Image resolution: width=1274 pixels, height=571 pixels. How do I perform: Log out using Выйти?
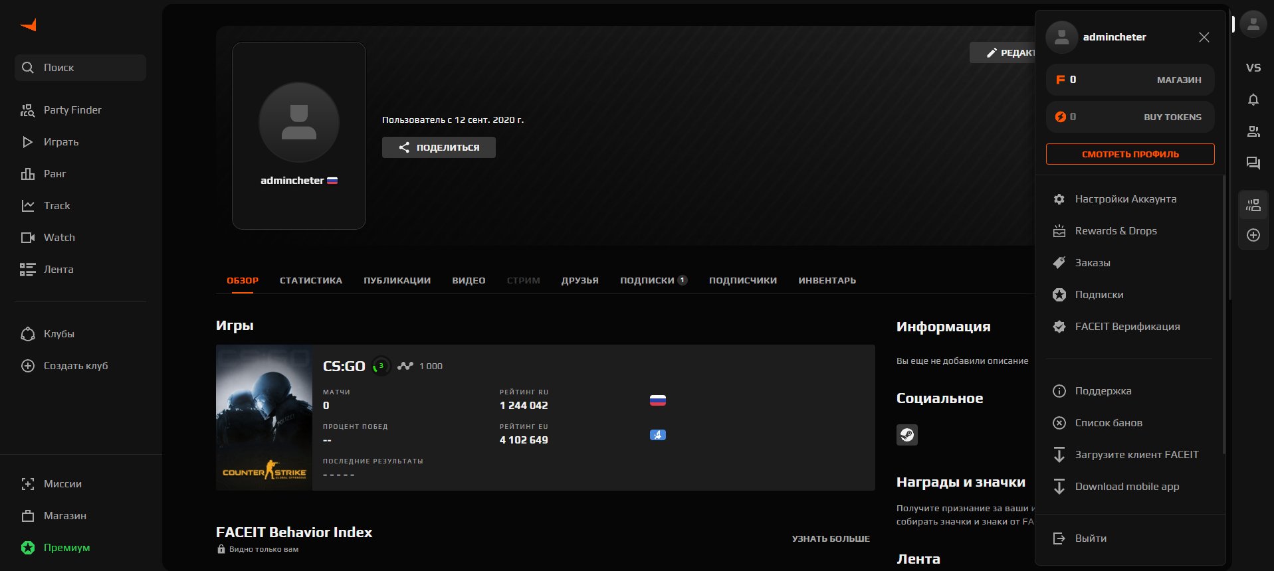(1090, 538)
